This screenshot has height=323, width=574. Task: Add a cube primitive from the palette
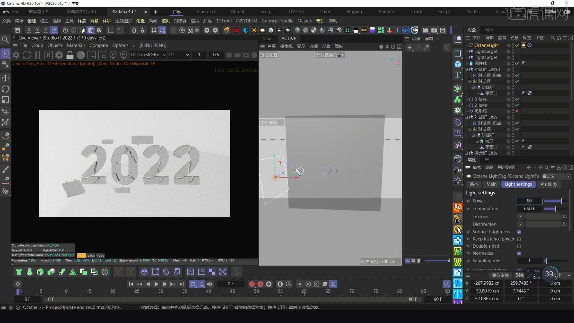(x=458, y=64)
